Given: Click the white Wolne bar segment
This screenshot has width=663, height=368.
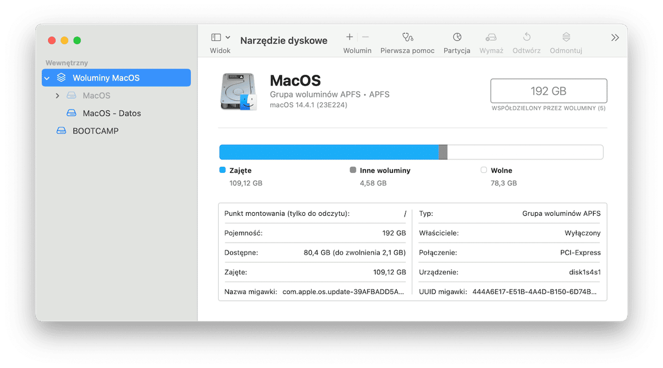Looking at the screenshot, I should coord(525,152).
